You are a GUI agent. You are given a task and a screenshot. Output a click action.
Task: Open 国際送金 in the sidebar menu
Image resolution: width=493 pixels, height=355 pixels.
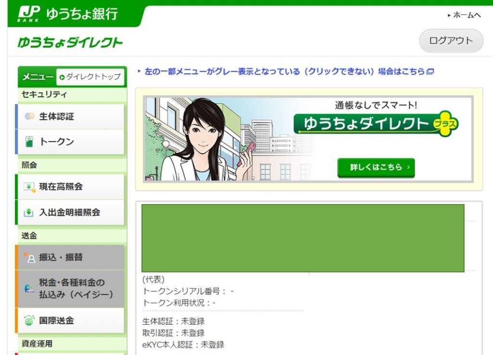(56, 321)
